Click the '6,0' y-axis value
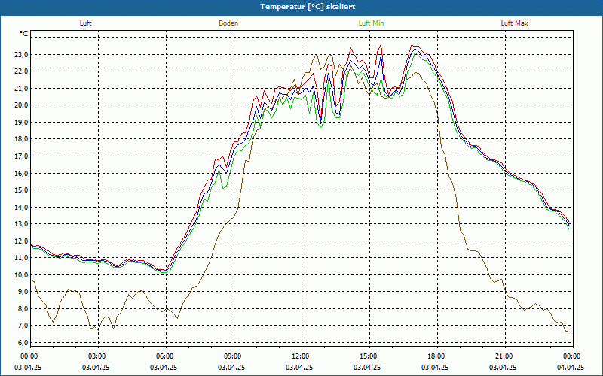This screenshot has width=603, height=376. (x=23, y=342)
